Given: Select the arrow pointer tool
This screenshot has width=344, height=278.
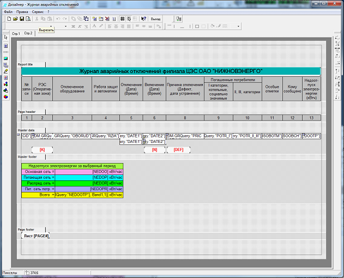Looking at the screenshot, I should (6, 37).
